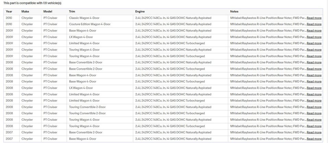This screenshot has height=143, width=329.
Task: Click the Trim column header
Action: click(72, 12)
